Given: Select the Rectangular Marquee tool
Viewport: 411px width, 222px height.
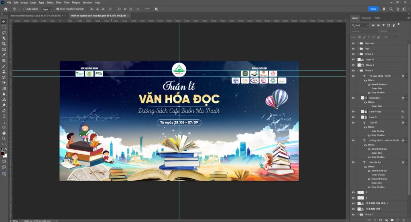Looking at the screenshot, I should pos(4,27).
